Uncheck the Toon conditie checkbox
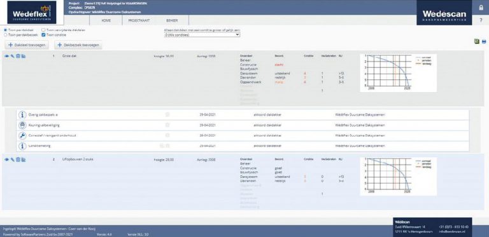The image size is (489, 237). tap(44, 35)
